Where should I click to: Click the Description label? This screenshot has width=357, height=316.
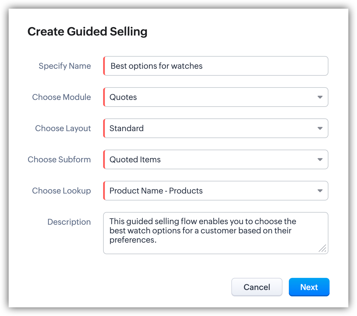point(69,222)
